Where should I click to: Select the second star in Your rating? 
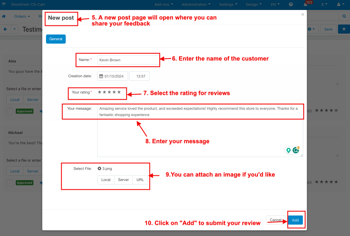click(x=105, y=92)
